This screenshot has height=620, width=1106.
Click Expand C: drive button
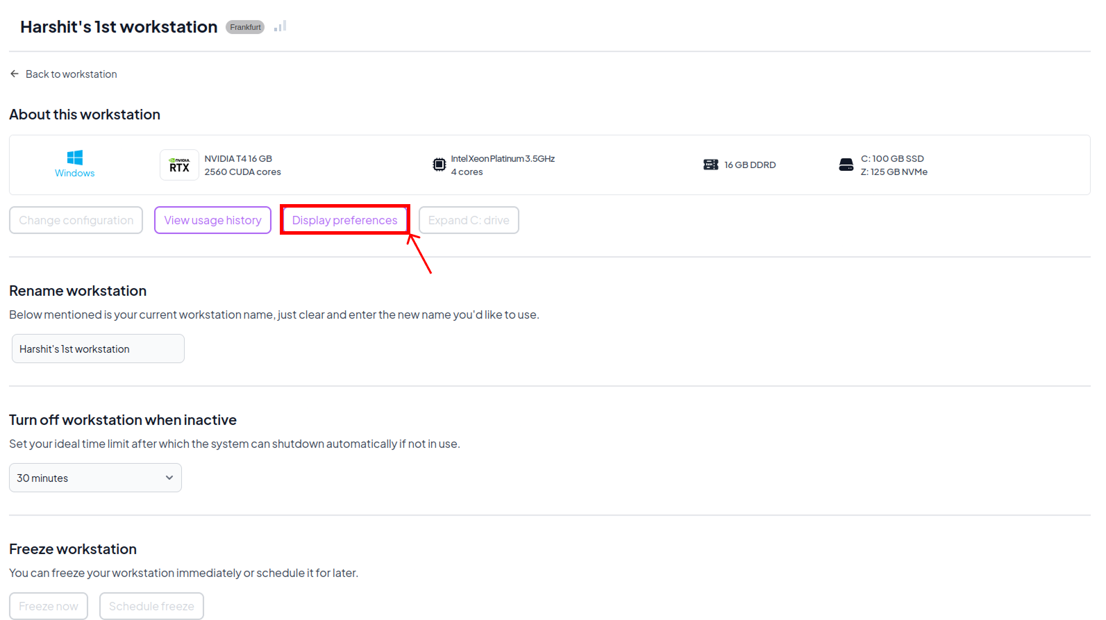point(469,220)
